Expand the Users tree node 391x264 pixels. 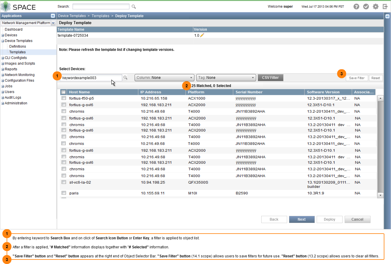(x=3, y=92)
